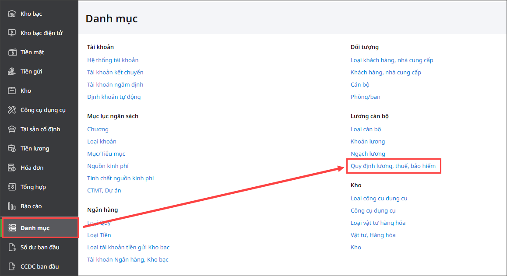This screenshot has height=276, width=507.
Task: Open Hệ thống tài khoản link
Action: [x=113, y=60]
